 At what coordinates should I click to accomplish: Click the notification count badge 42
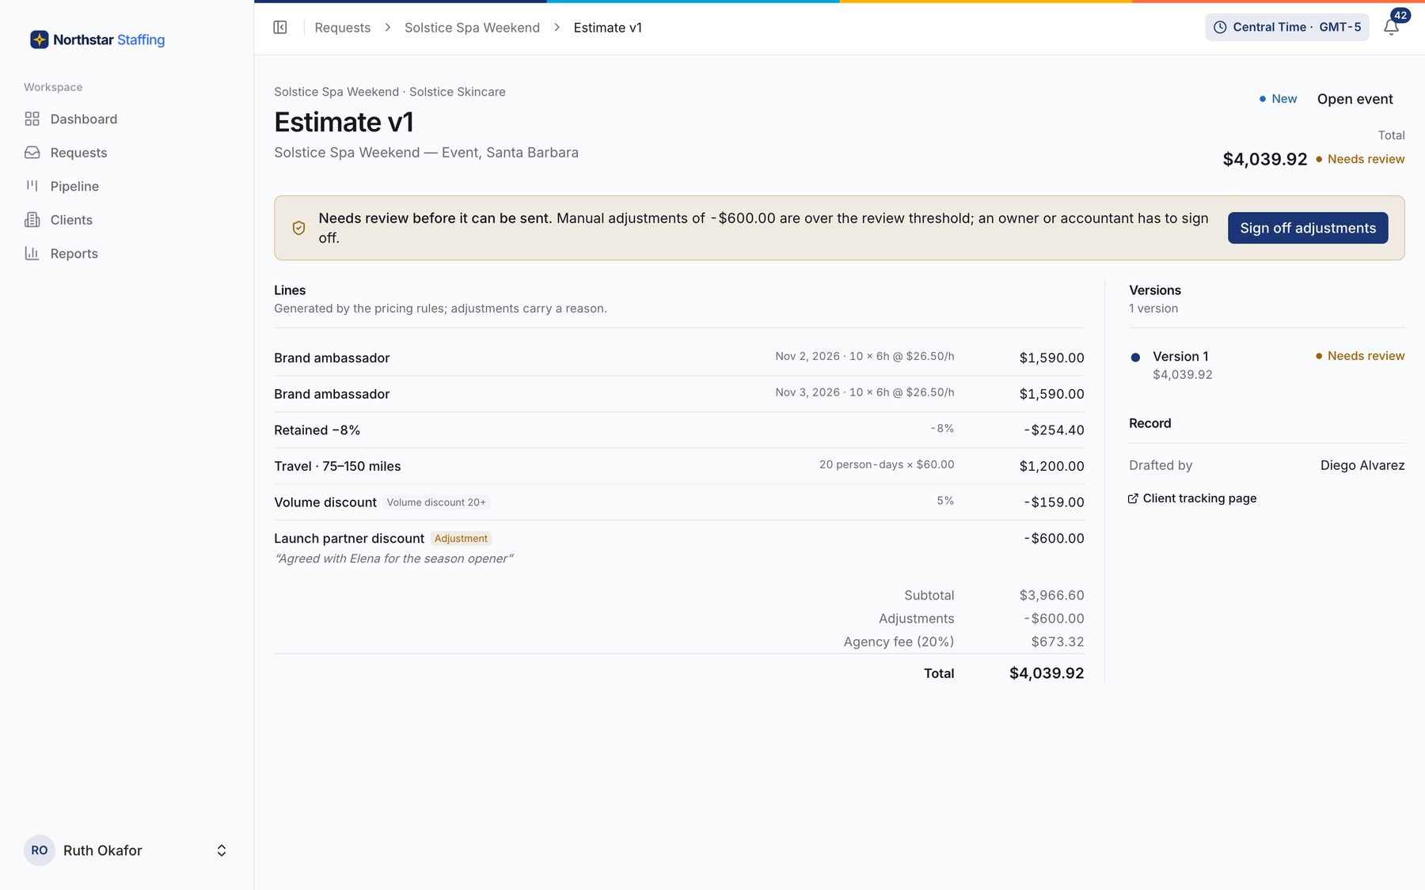(1400, 15)
